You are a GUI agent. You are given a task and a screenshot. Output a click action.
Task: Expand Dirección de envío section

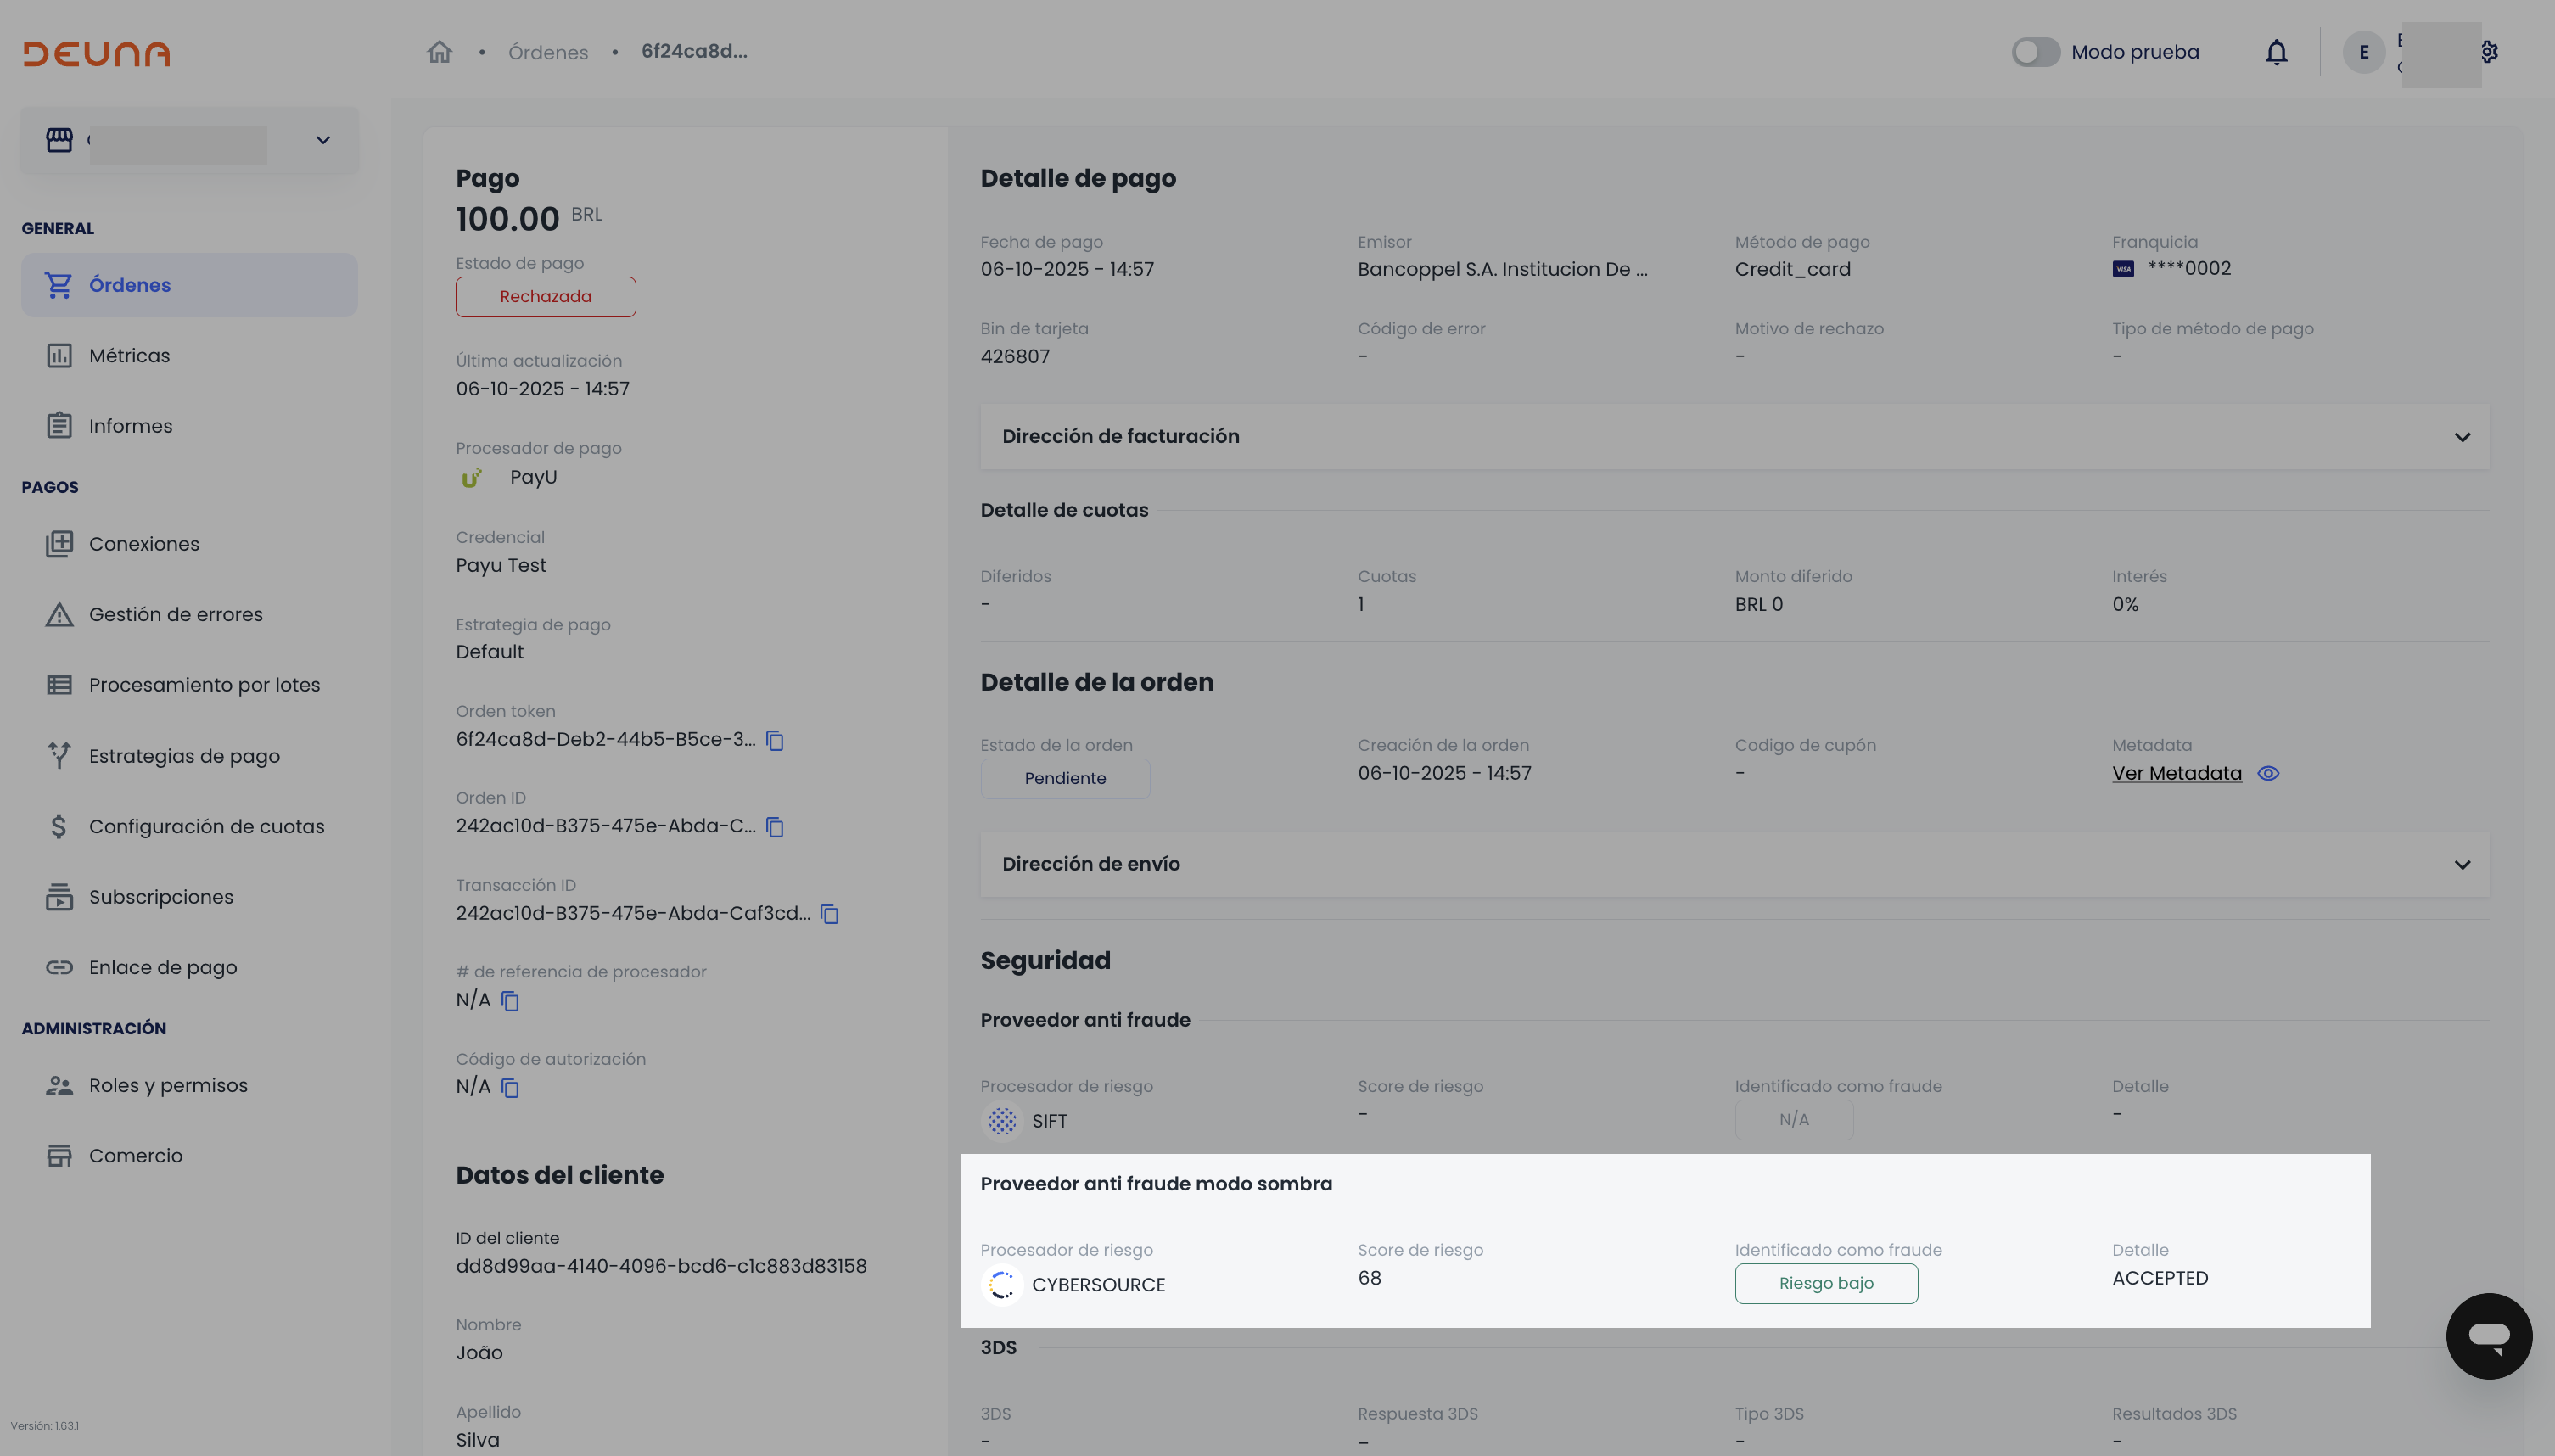coord(2462,864)
